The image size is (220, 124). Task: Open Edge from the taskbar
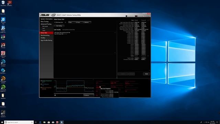40,122
